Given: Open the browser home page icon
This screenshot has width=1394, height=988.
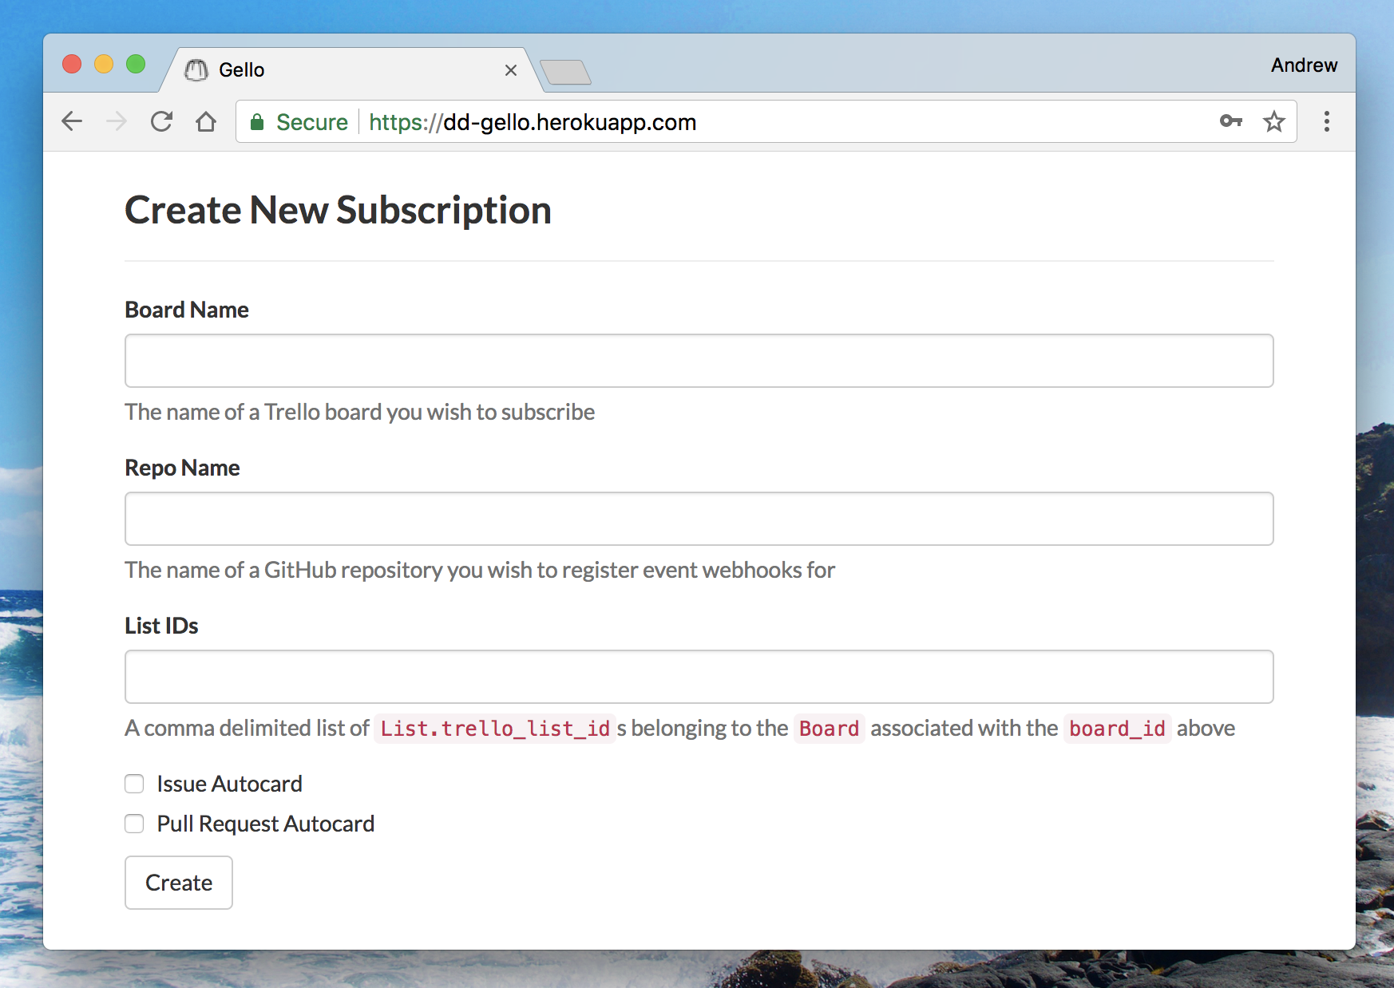Looking at the screenshot, I should [x=206, y=121].
